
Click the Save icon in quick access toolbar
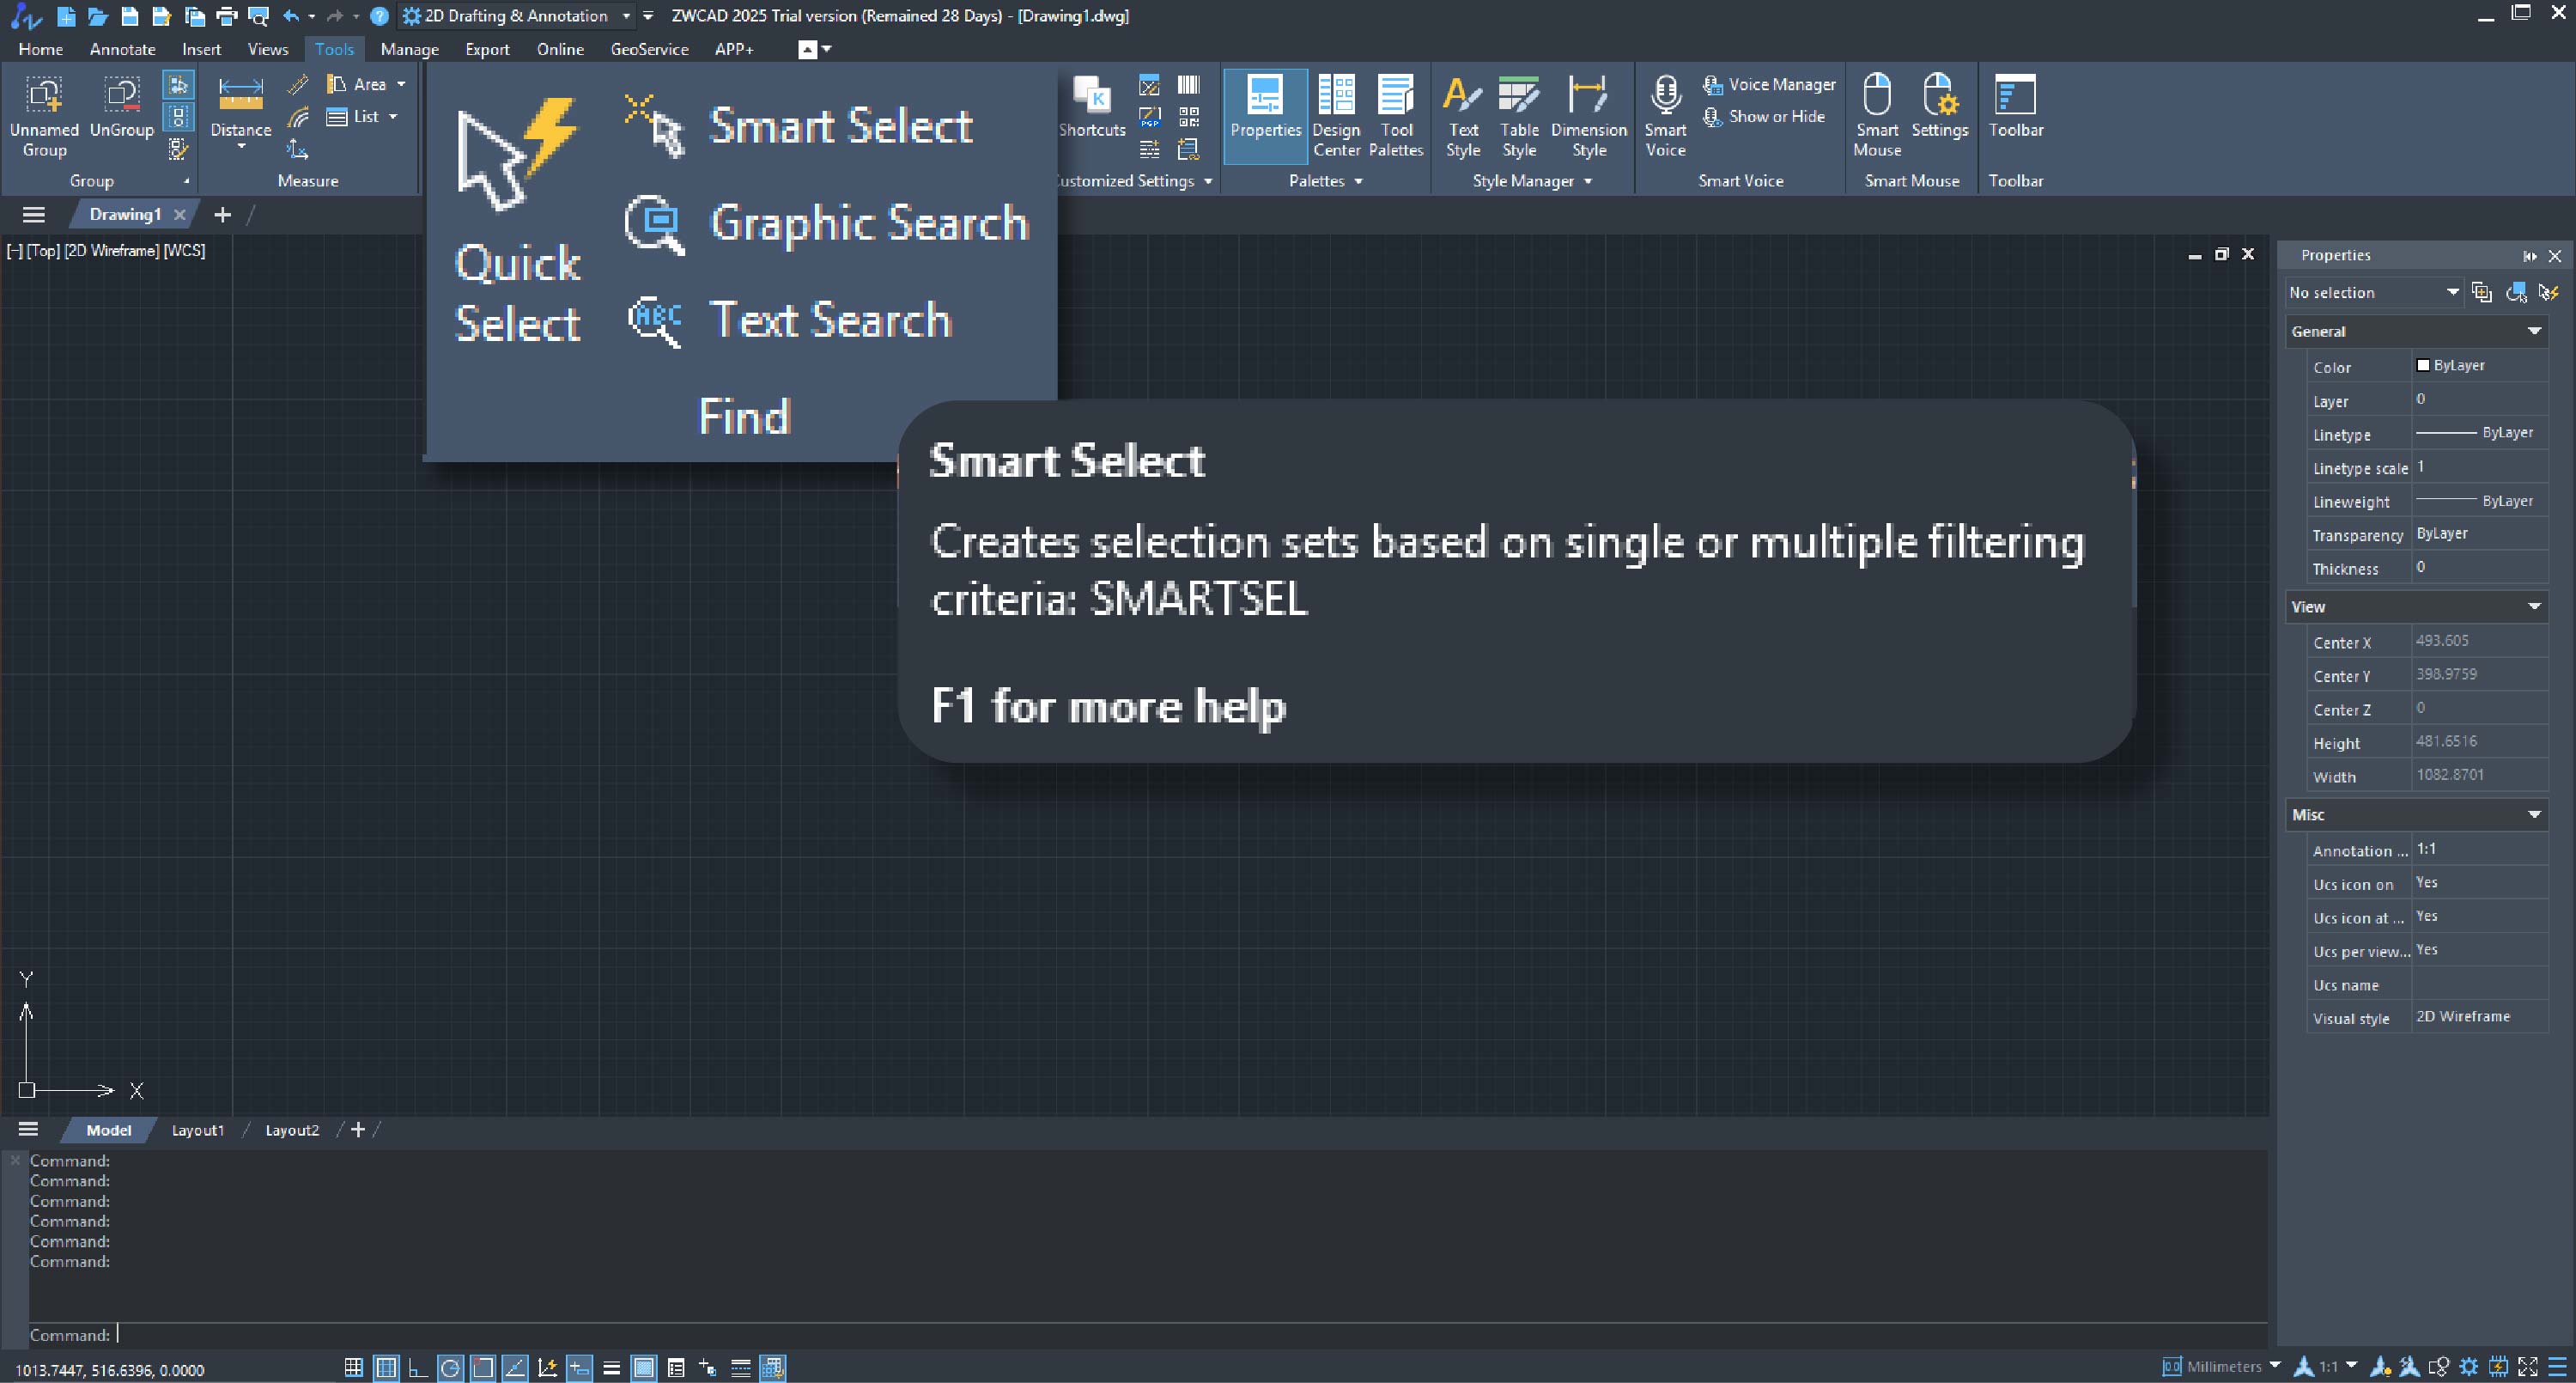coord(129,16)
